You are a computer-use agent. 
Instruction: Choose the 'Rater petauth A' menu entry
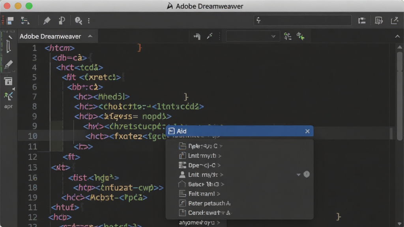tap(209, 203)
